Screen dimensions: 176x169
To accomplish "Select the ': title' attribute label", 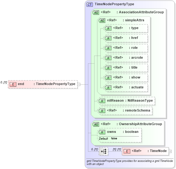I will pyautogui.click(x=133, y=67).
